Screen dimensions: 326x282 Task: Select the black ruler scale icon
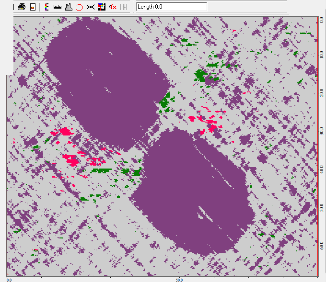coord(57,7)
